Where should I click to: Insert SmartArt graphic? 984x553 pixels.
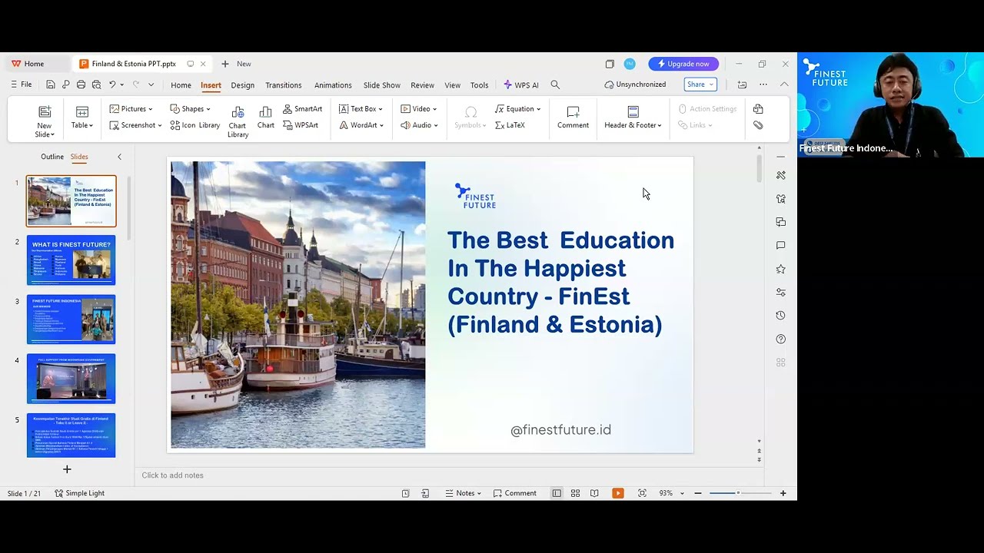click(302, 109)
